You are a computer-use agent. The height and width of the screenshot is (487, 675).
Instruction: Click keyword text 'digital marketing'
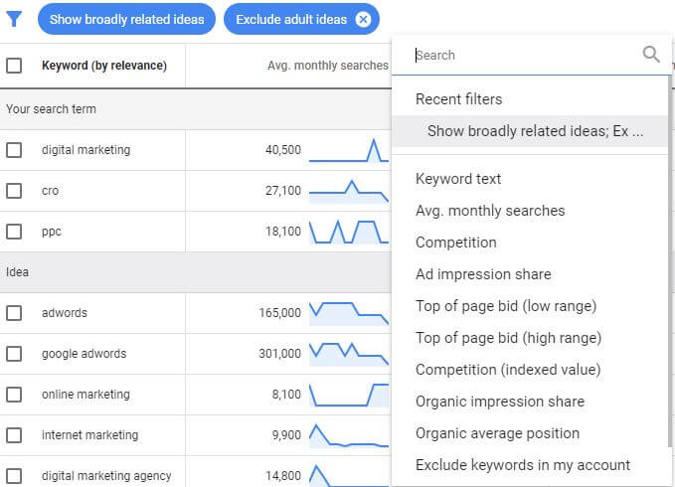coord(85,150)
